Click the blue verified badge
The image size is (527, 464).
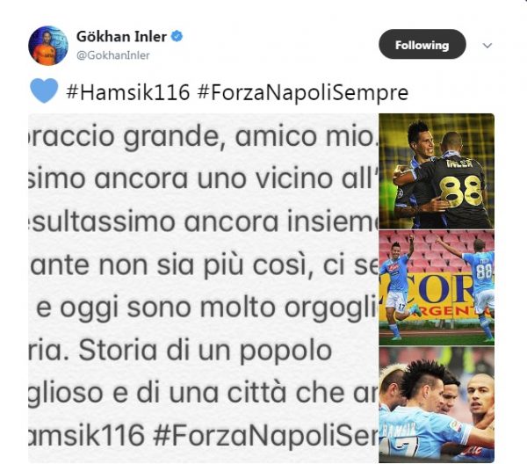click(177, 36)
